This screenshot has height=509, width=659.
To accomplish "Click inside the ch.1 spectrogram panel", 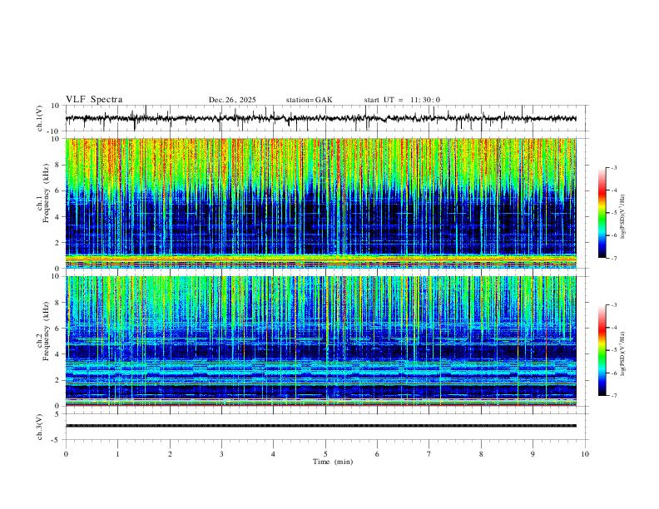I will pos(320,203).
